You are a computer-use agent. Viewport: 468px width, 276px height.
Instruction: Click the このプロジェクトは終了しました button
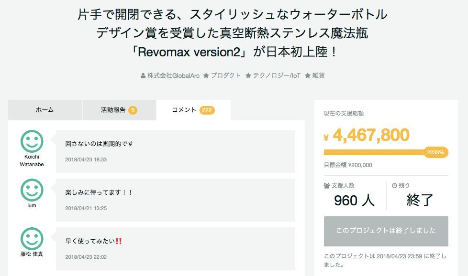[x=386, y=231]
